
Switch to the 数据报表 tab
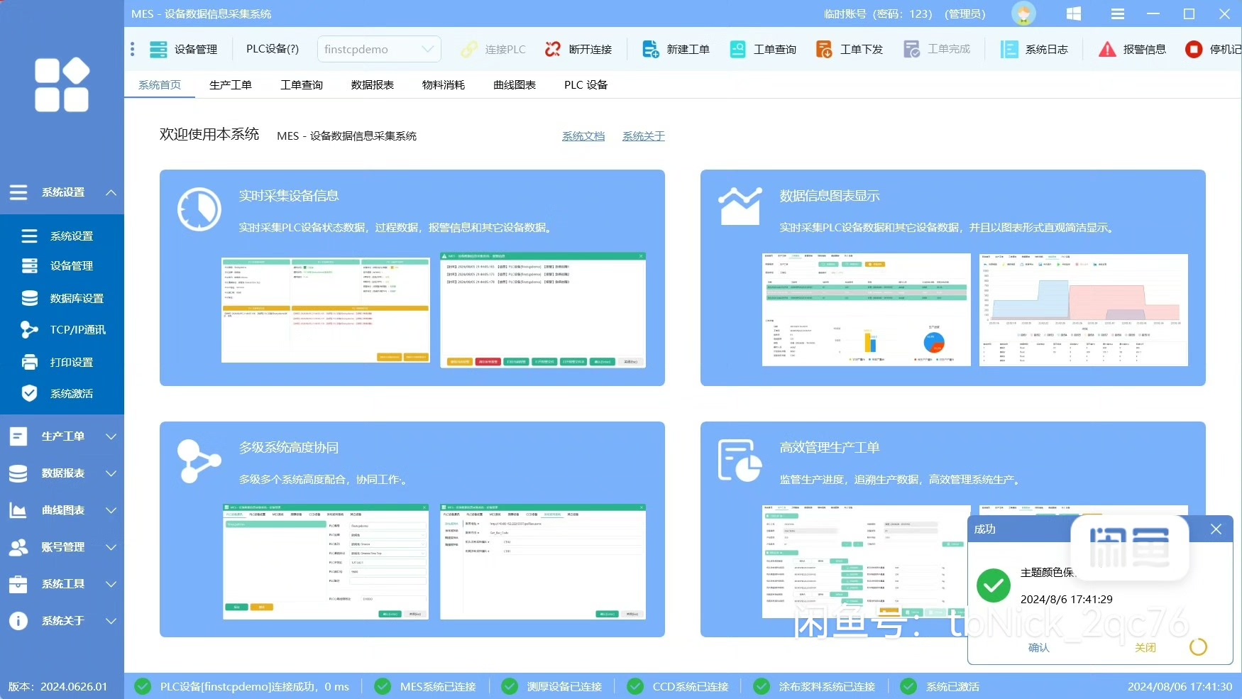(x=372, y=84)
